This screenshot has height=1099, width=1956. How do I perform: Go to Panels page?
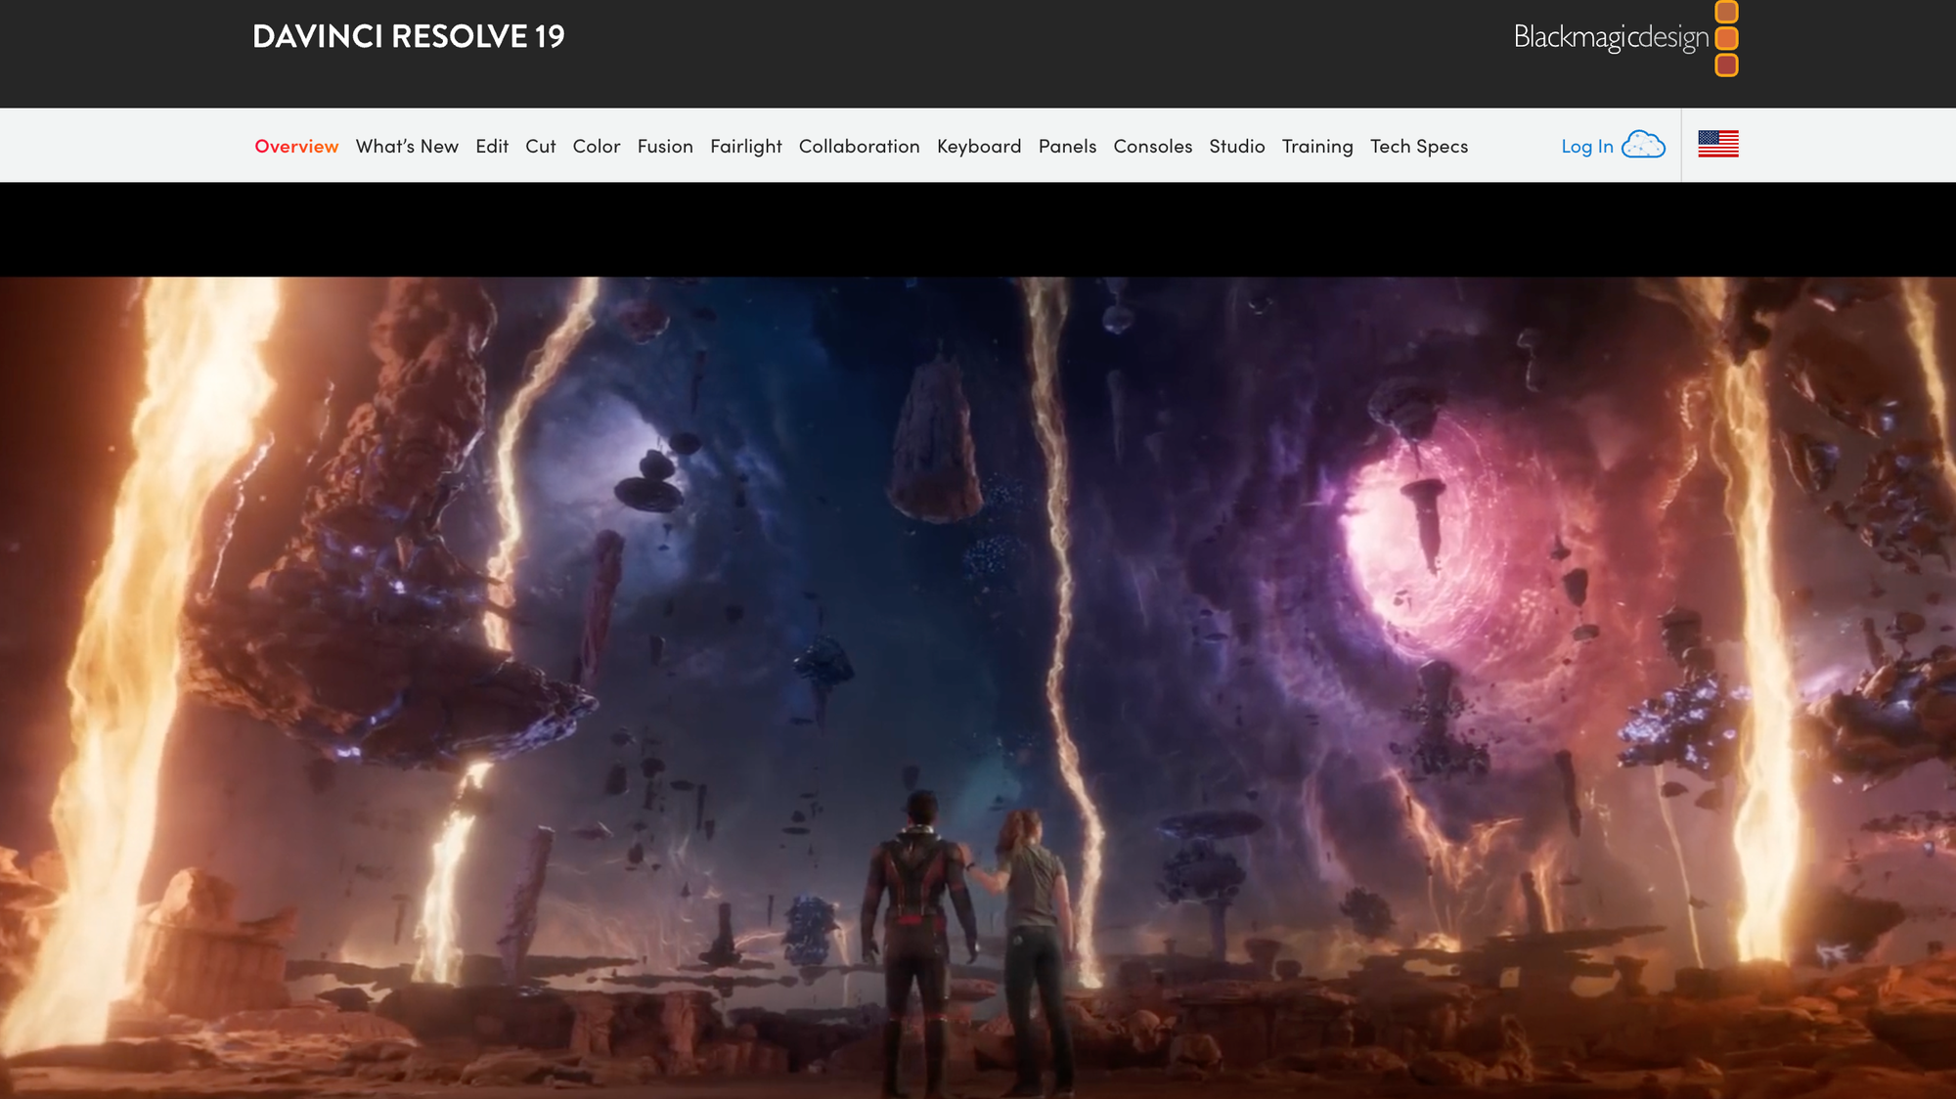(x=1067, y=147)
